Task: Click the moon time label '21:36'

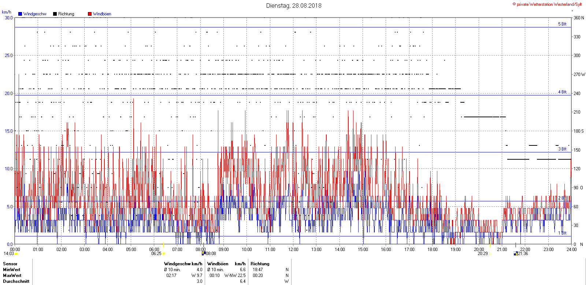Action: (523, 254)
